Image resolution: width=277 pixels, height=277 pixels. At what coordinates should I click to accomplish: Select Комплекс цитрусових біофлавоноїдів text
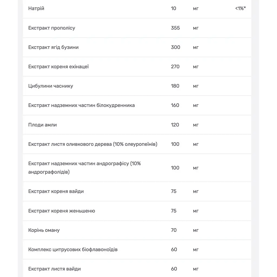[x=73, y=250]
